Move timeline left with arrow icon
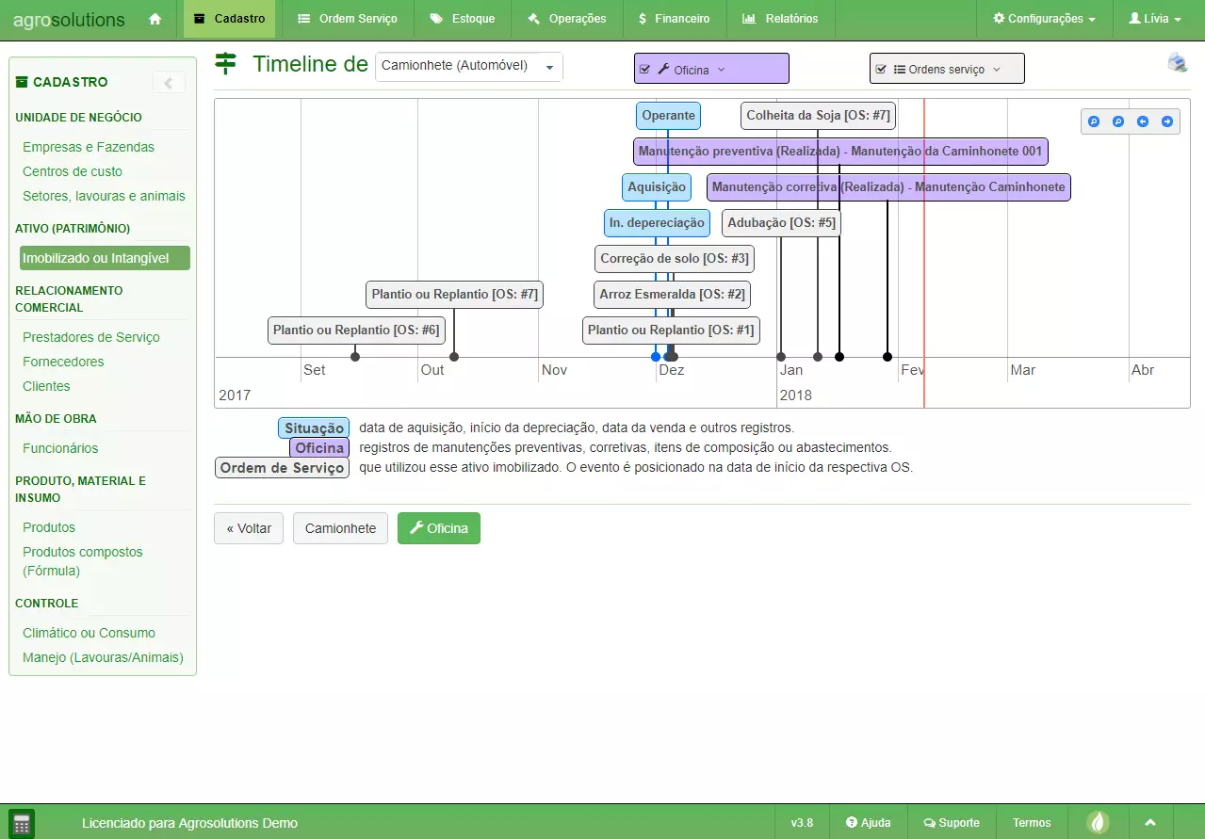Viewport: 1205px width, 839px height. tap(1143, 121)
